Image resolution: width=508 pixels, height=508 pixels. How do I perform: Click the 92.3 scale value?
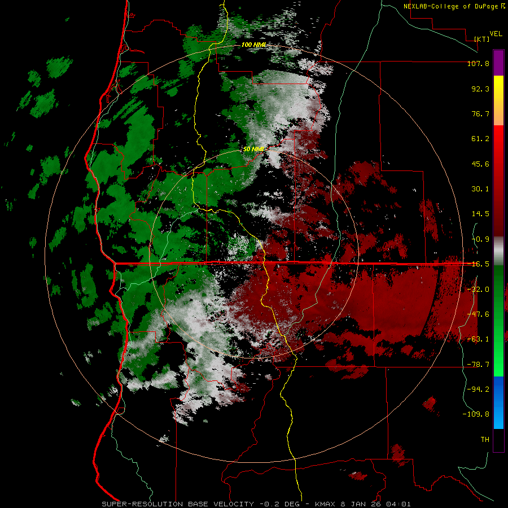coord(480,89)
